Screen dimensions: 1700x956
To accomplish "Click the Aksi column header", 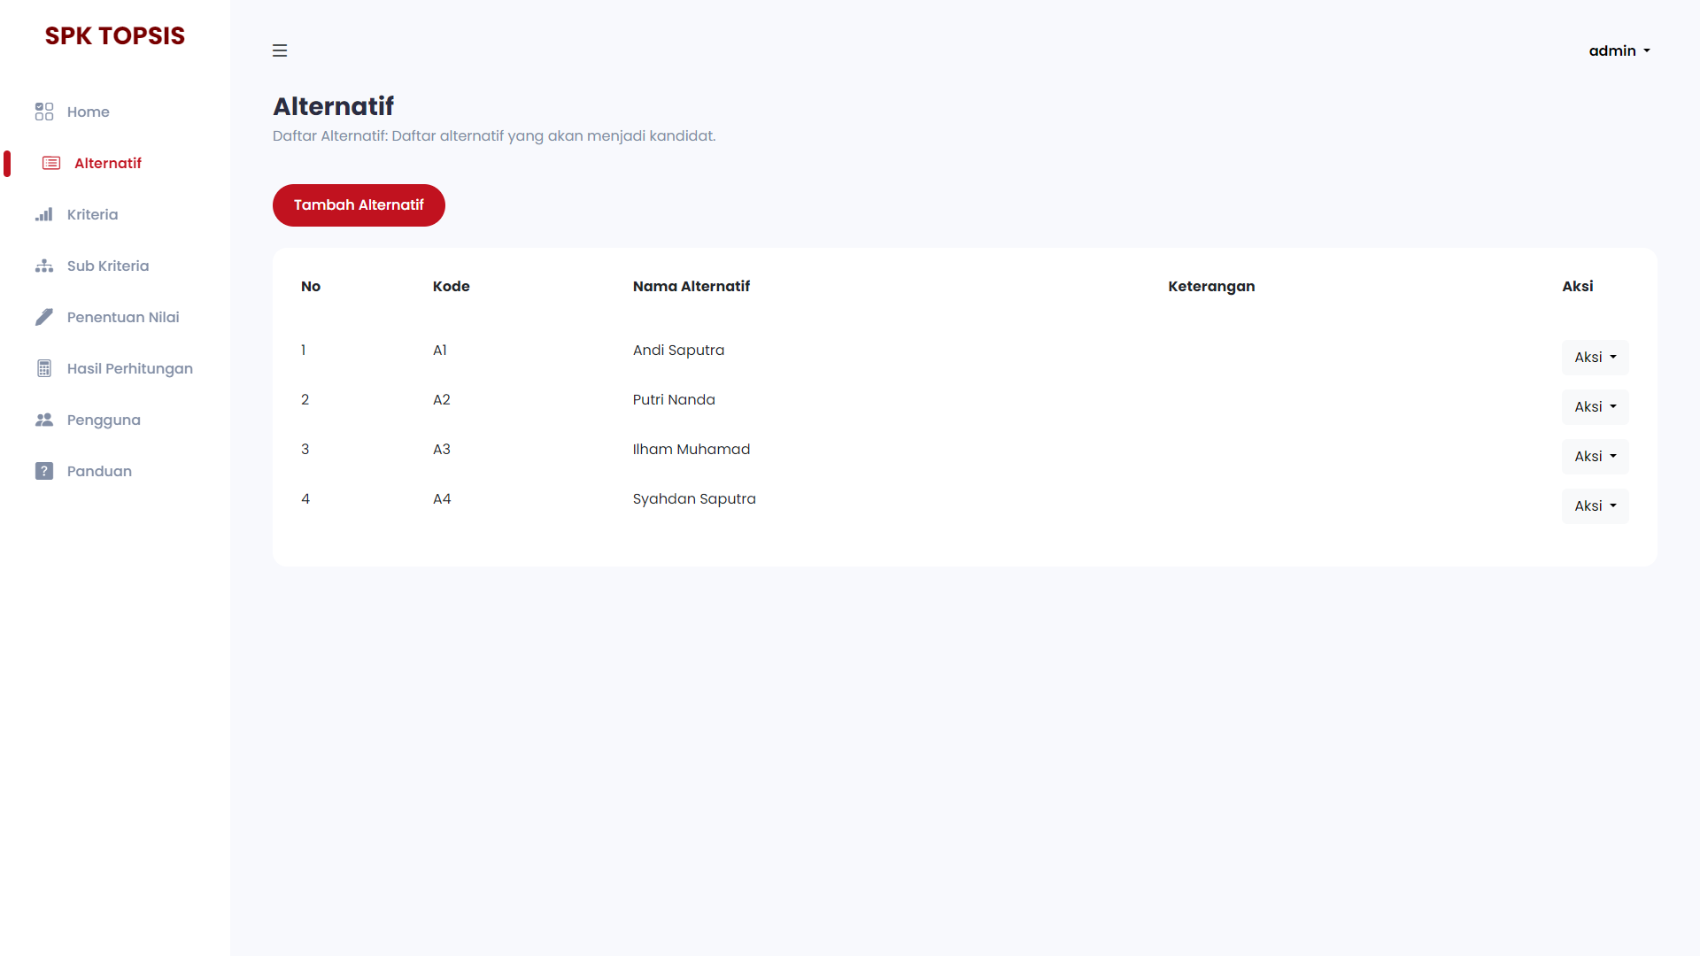I will click(1577, 286).
